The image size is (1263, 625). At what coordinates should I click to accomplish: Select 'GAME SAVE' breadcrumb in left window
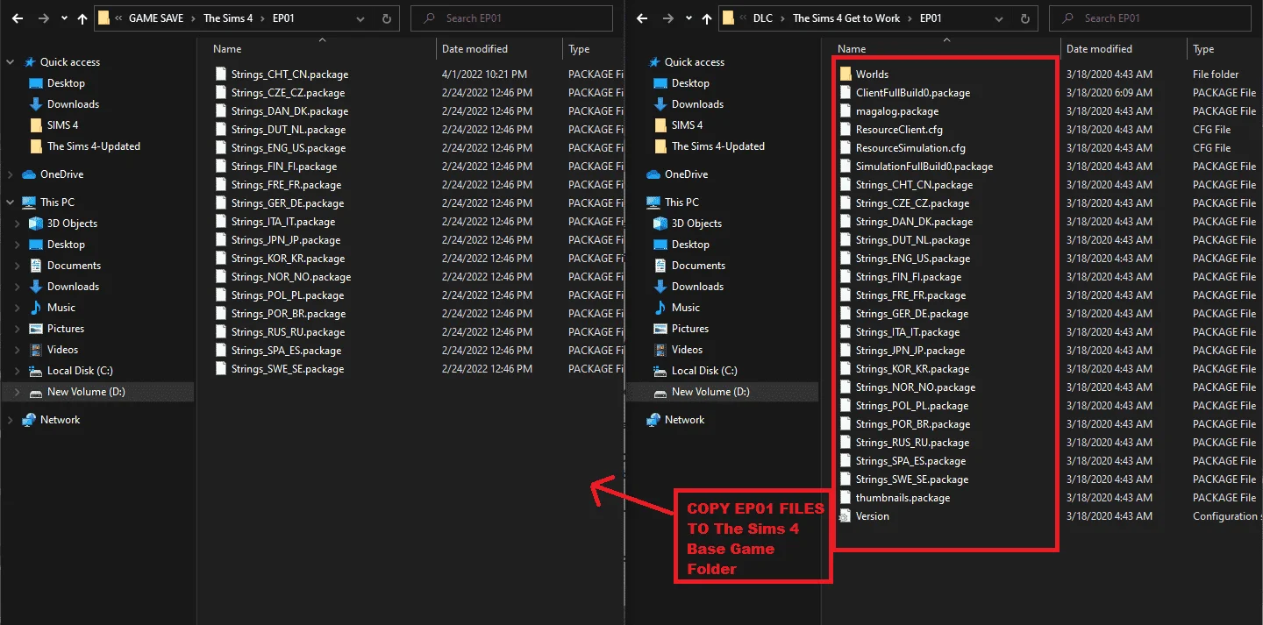(x=156, y=18)
